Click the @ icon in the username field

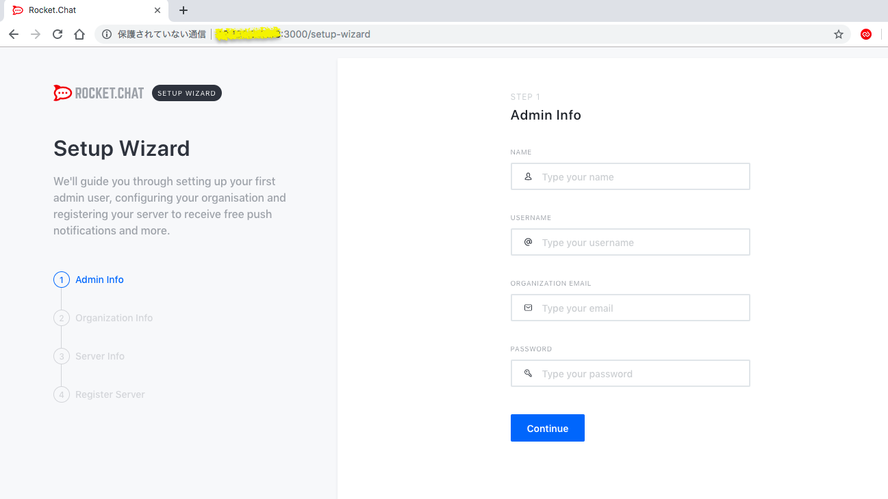point(528,242)
